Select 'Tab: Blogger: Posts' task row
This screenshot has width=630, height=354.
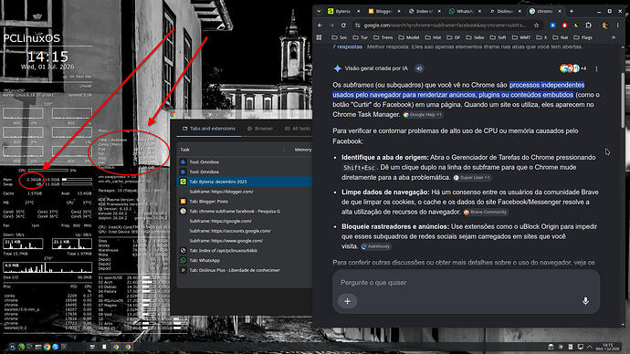[245, 202]
